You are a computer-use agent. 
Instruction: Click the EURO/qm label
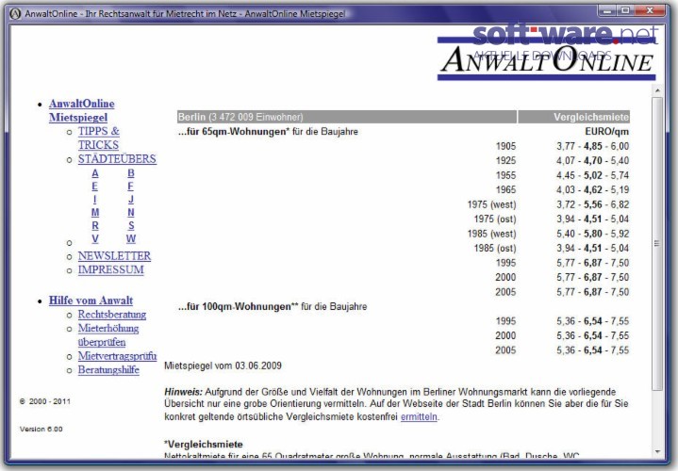pyautogui.click(x=606, y=132)
